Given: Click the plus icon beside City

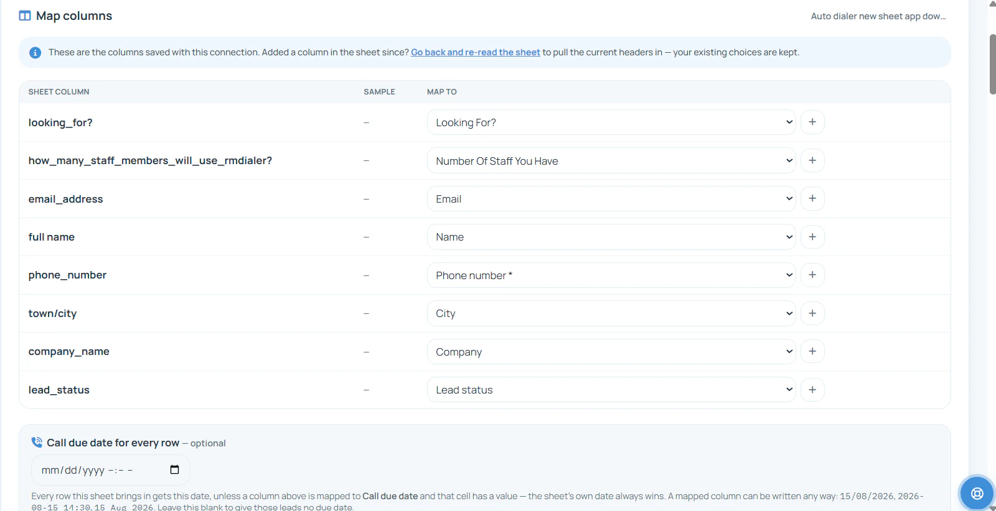Looking at the screenshot, I should tap(812, 313).
